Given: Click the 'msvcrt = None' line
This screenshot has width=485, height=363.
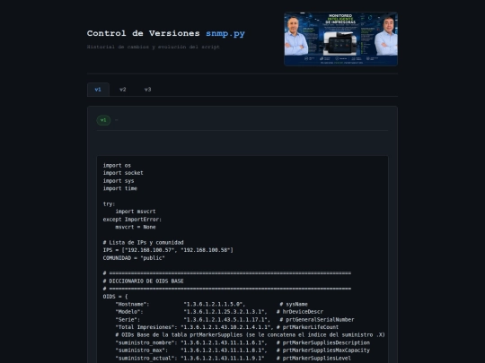Looking at the screenshot, I should coord(136,227).
